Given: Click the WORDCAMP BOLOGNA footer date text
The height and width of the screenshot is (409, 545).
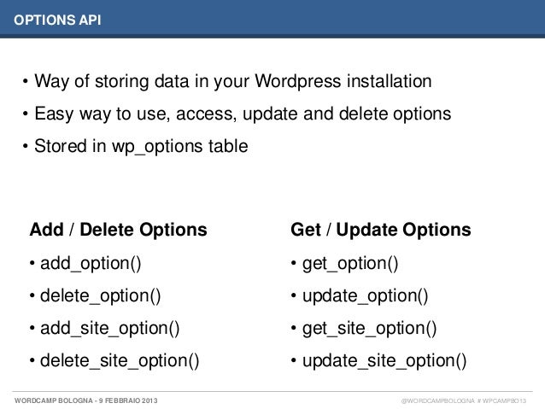Looking at the screenshot, I should click(x=86, y=400).
